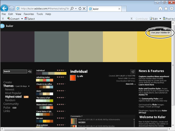
Task: Click the Community Pulse link in News
Action: click(x=150, y=99)
